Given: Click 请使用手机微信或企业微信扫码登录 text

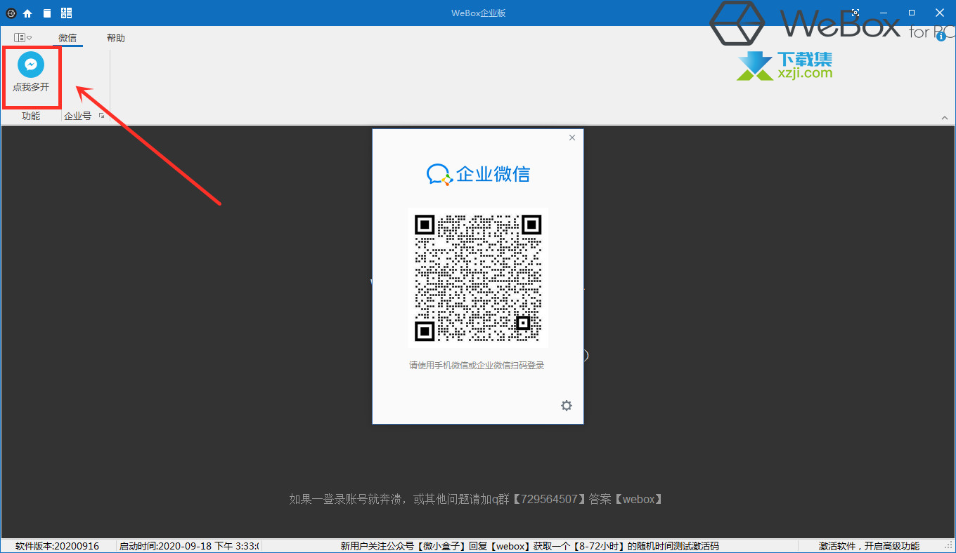Looking at the screenshot, I should 477,366.
